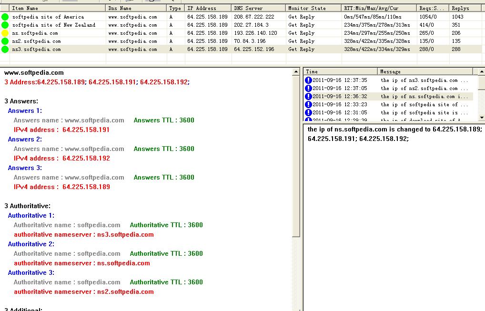Click Replys value 351
The height and width of the screenshot is (311, 485).
tap(456, 25)
